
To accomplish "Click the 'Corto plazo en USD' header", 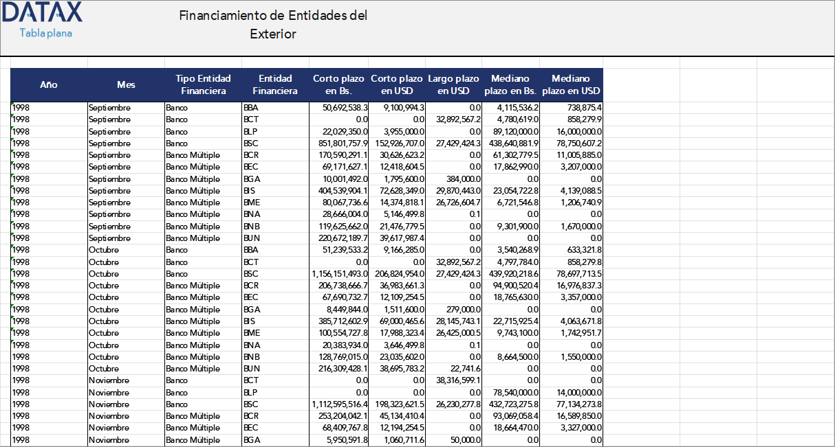I will 396,84.
